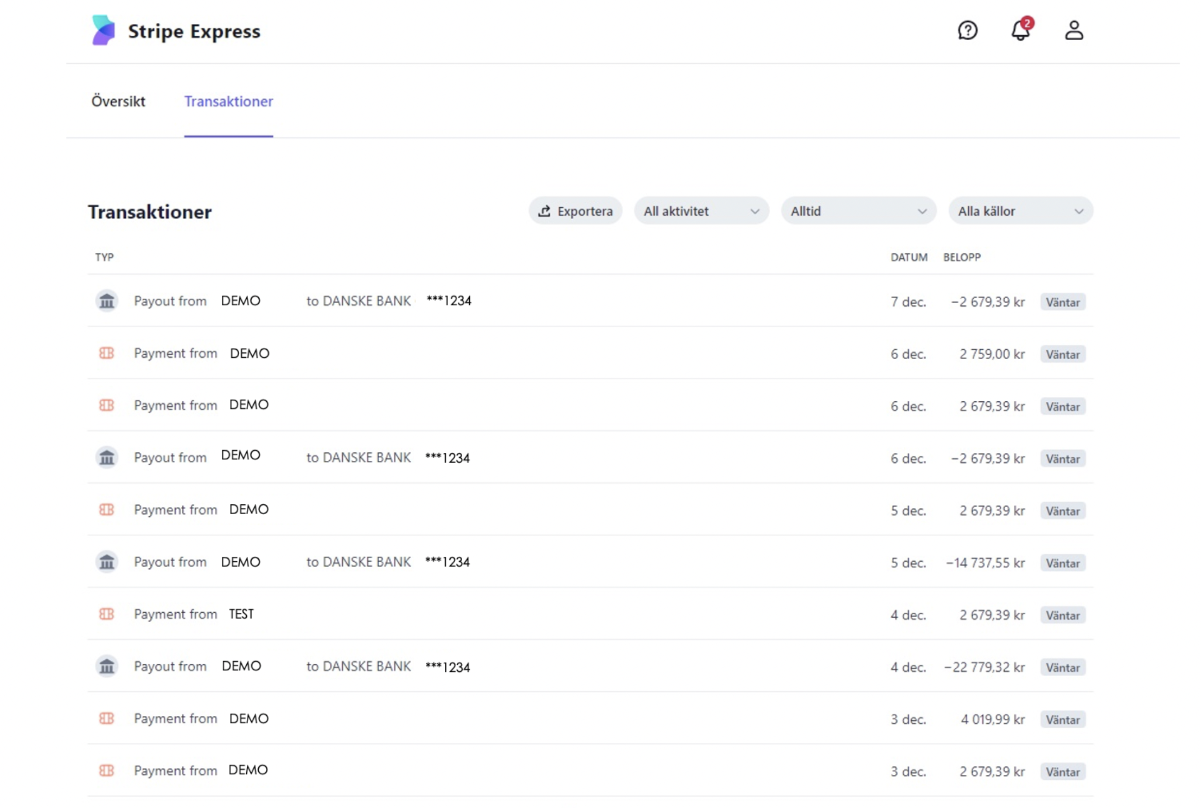Viewport: 1201px width, 808px height.
Task: Click the amount 2 759,00 kr
Action: [992, 354]
